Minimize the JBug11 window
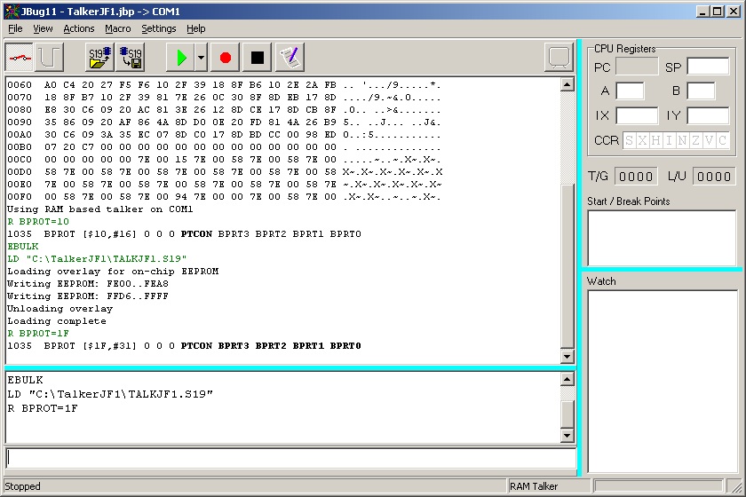The width and height of the screenshot is (746, 497). (x=703, y=12)
